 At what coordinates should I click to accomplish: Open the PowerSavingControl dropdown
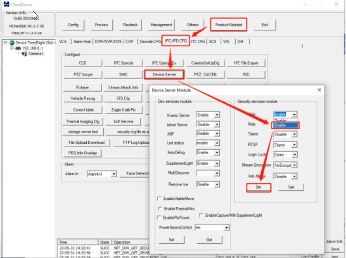tap(226, 228)
